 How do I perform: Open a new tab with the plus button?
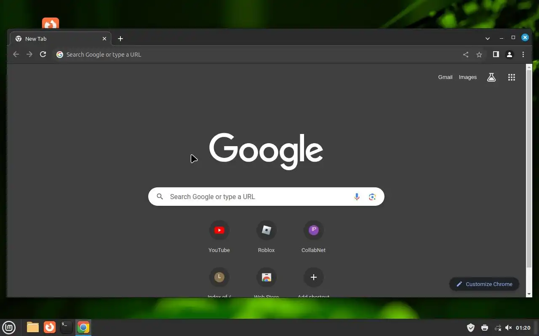[x=120, y=39]
